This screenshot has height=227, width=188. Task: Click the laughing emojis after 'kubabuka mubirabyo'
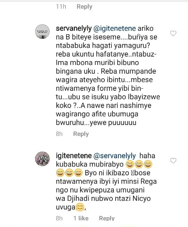click(139, 164)
